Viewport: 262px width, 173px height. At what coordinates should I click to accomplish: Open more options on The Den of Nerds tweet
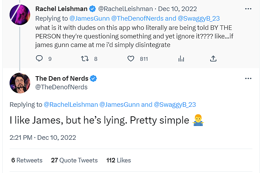point(248,79)
